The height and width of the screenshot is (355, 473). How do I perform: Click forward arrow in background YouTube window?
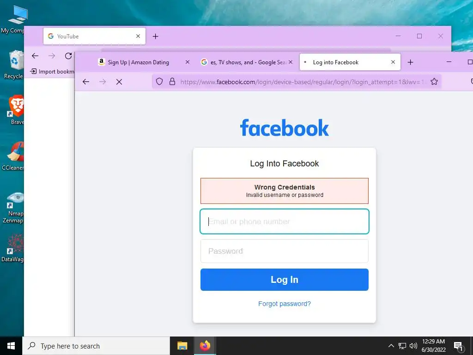point(52,56)
